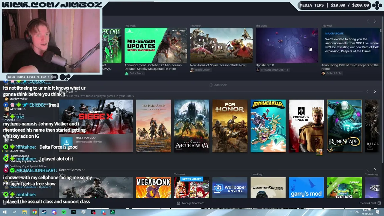The image size is (384, 216).
Task: Click the Add shelf button
Action: pyautogui.click(x=218, y=85)
